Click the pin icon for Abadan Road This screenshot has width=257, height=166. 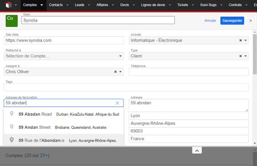(11, 113)
